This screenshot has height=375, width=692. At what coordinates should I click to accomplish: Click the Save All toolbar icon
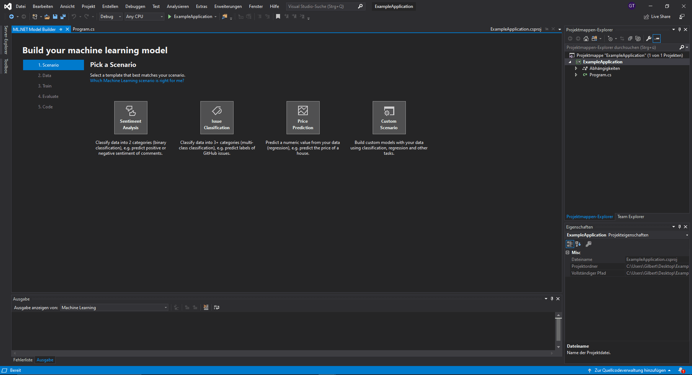[x=63, y=17]
